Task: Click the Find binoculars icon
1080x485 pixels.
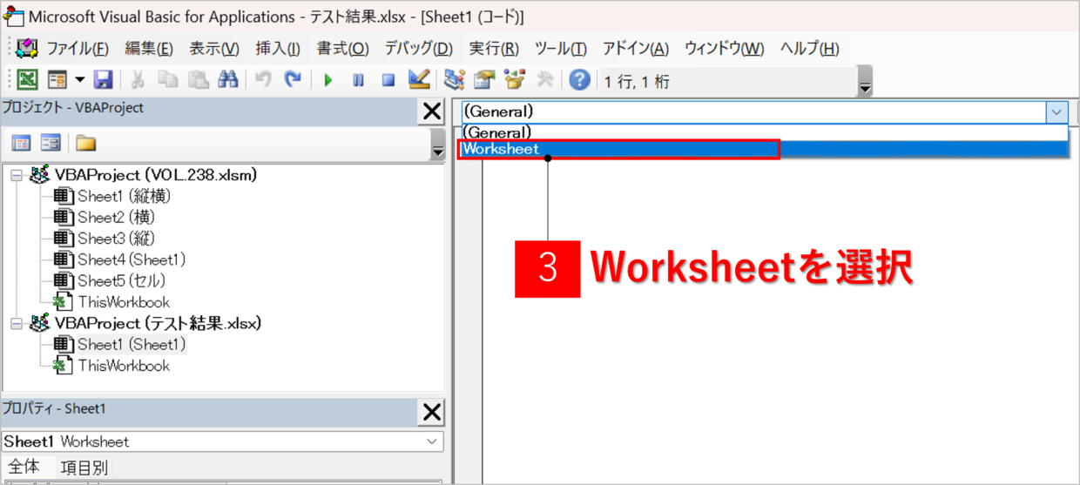Action: pyautogui.click(x=227, y=80)
